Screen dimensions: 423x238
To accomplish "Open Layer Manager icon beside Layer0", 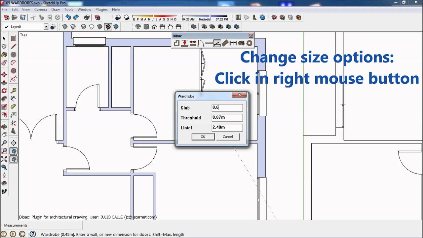I will 53,27.
